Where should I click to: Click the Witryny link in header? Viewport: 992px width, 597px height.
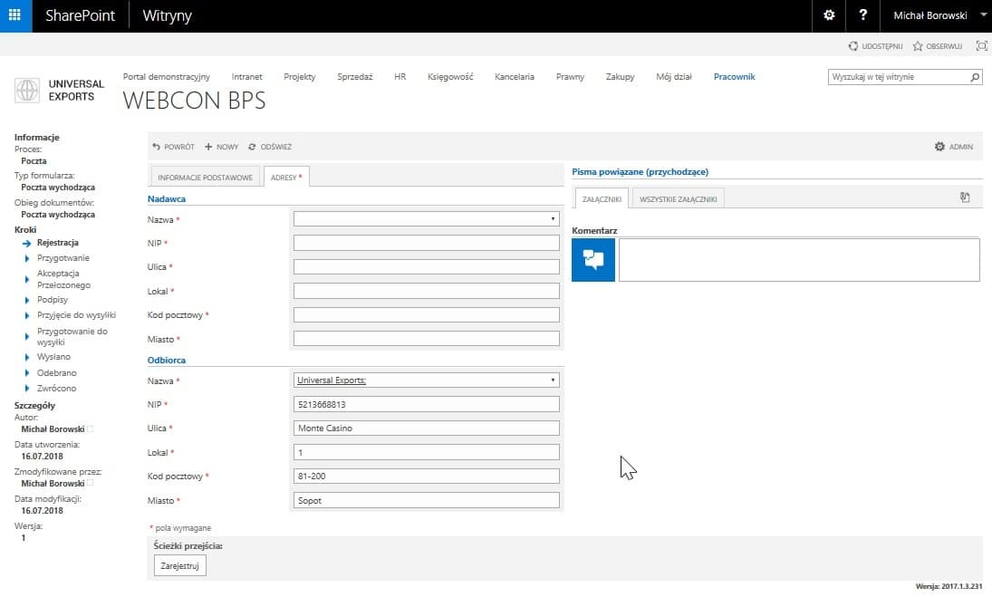coord(167,15)
